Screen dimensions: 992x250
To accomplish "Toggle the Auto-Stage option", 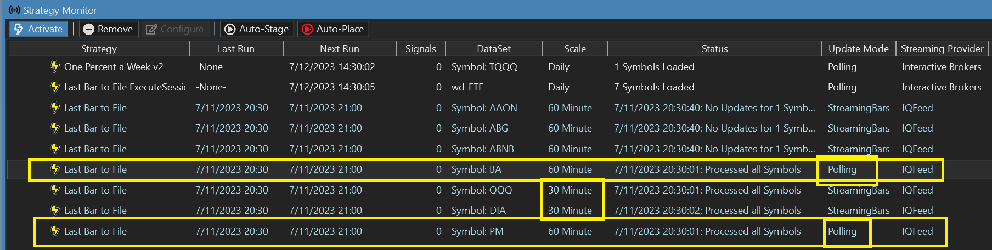I will pyautogui.click(x=257, y=29).
